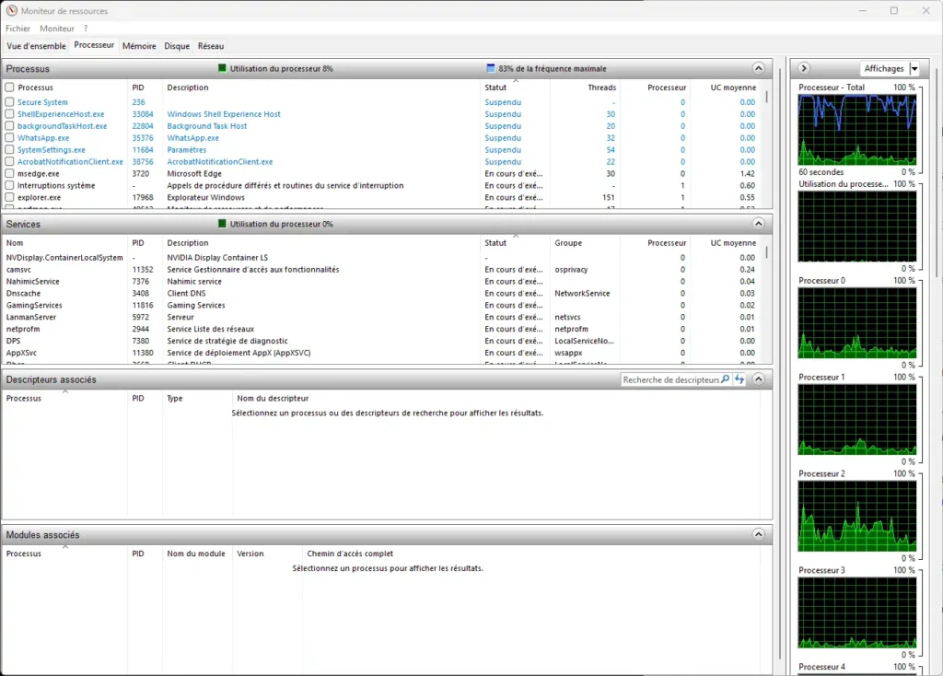943x676 pixels.
Task: Tick the WhatsApp.exe process checkbox
Action: (9, 138)
